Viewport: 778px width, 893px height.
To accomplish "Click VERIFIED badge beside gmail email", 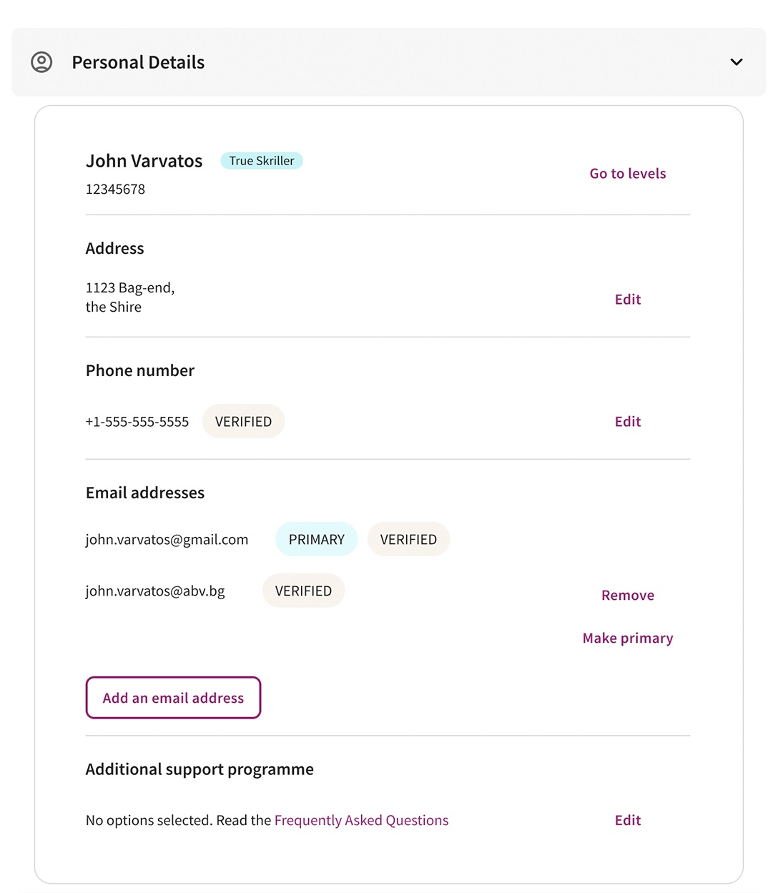I will [408, 540].
